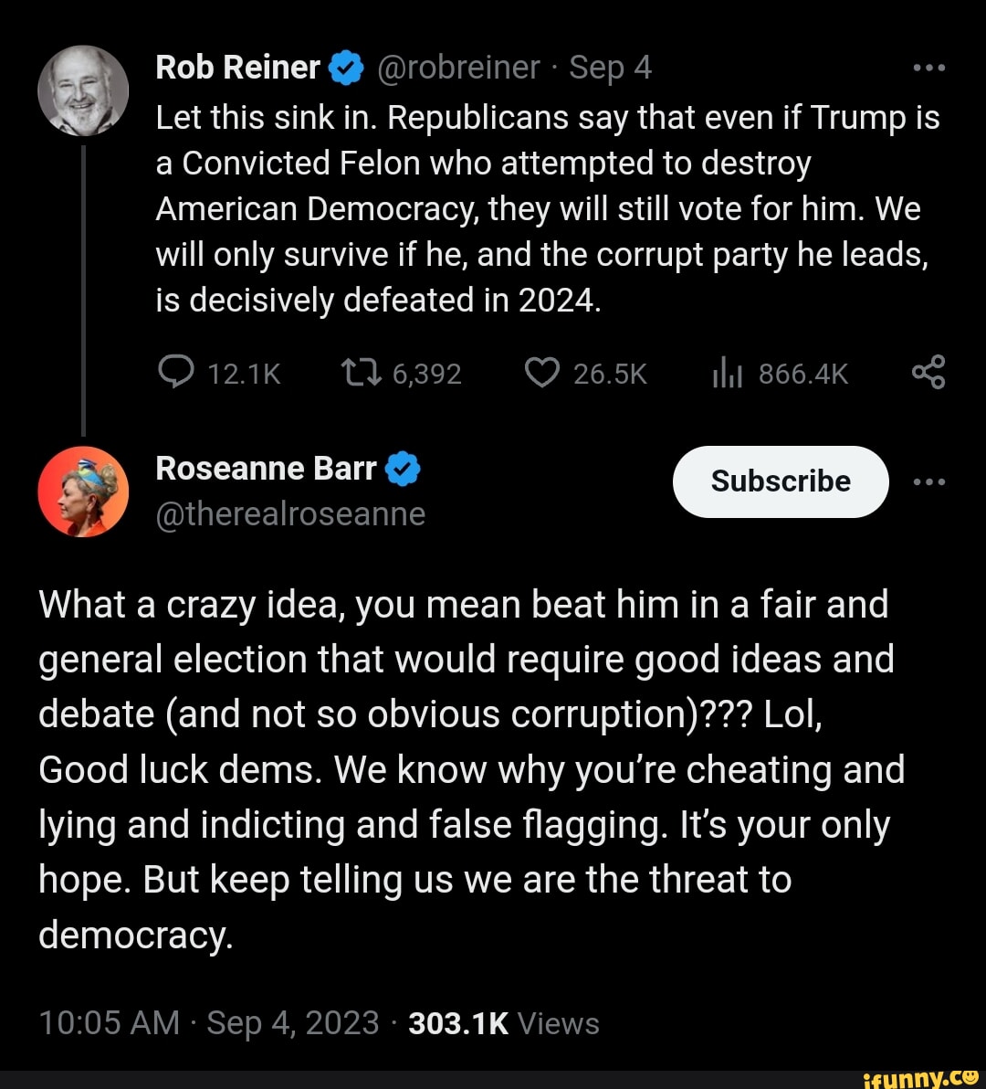The height and width of the screenshot is (1089, 986).
Task: Open the @therealroseanne handle link
Action: pos(290,514)
